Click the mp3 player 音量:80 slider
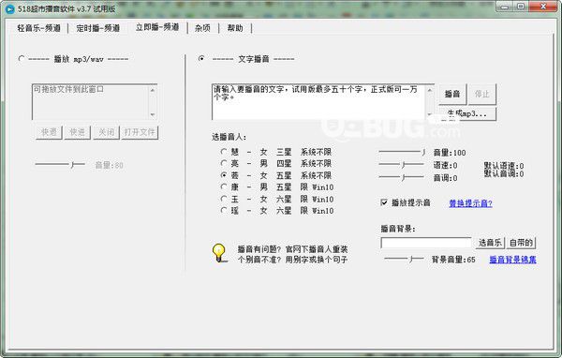Screen dimensions: 562x358 (60, 164)
